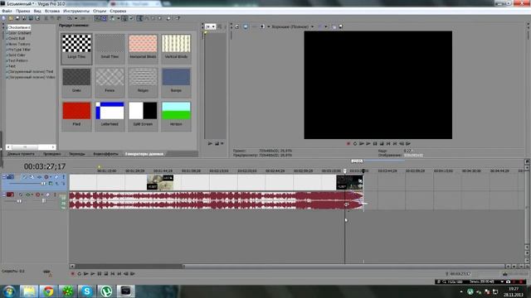Open the preview quality dropdown
The height and width of the screenshot is (298, 531).
(292, 26)
